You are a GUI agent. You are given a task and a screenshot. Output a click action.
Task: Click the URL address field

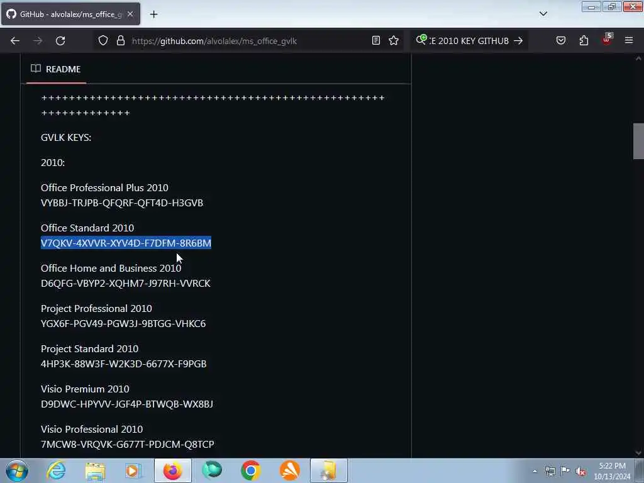point(248,41)
